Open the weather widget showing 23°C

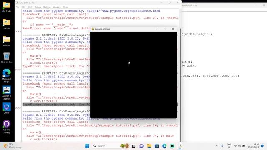pos(13,146)
